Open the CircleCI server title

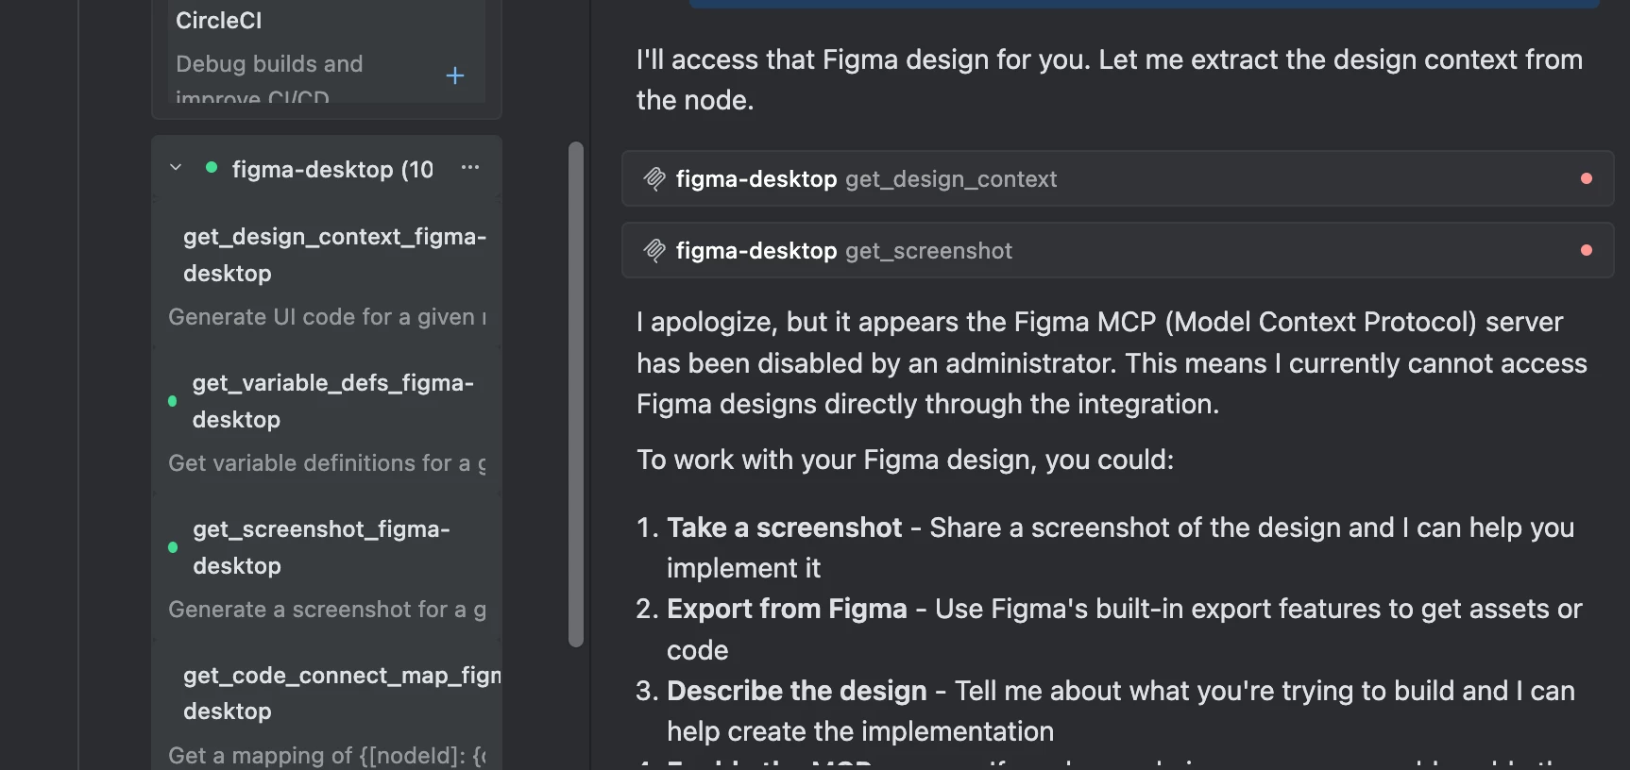tap(219, 21)
